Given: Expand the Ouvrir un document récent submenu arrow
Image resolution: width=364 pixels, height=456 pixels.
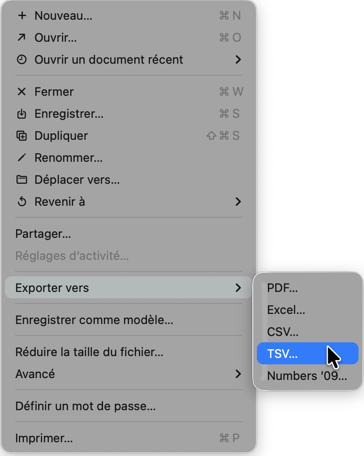Looking at the screenshot, I should pyautogui.click(x=238, y=60).
